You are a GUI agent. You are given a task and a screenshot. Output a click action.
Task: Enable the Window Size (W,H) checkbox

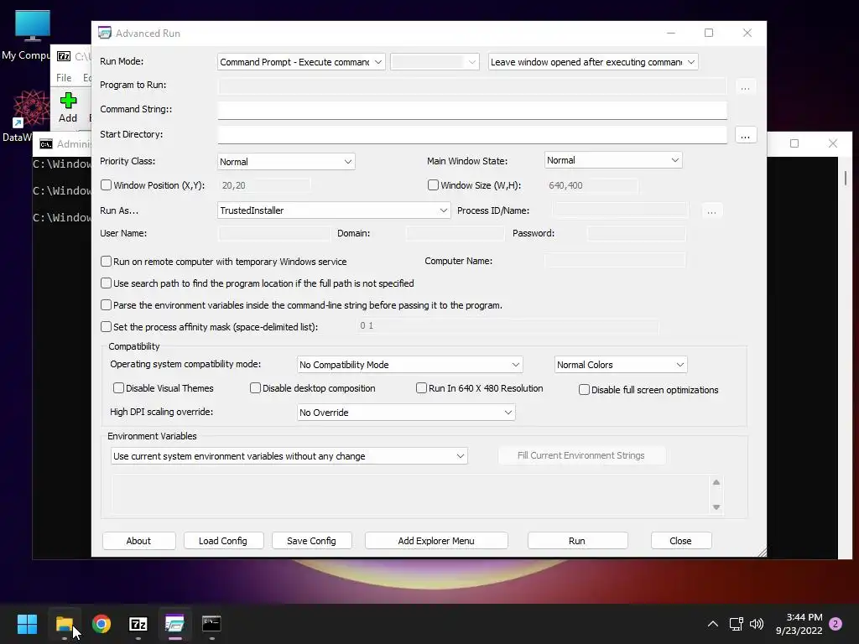(x=433, y=185)
